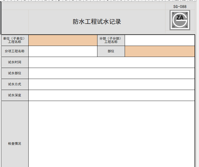This screenshot has height=167, width=199.
Task: Click the empty 试水时间 input field
Action: (x=111, y=62)
